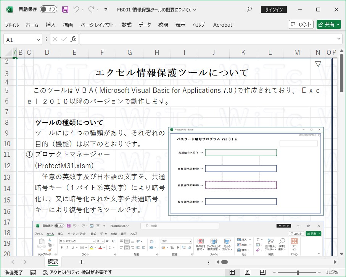Viewport: 346px width, 277px height.
Task: Switch to Normal view icon
Action: (x=232, y=272)
